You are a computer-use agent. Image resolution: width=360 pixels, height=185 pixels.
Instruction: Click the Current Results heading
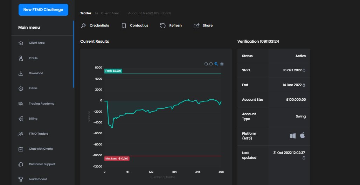click(x=95, y=42)
